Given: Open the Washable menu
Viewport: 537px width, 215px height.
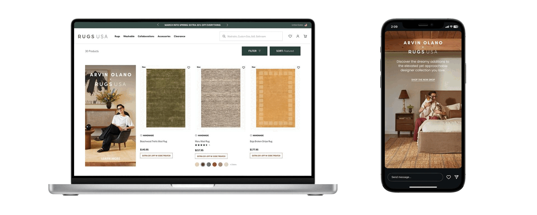Looking at the screenshot, I should tap(129, 36).
